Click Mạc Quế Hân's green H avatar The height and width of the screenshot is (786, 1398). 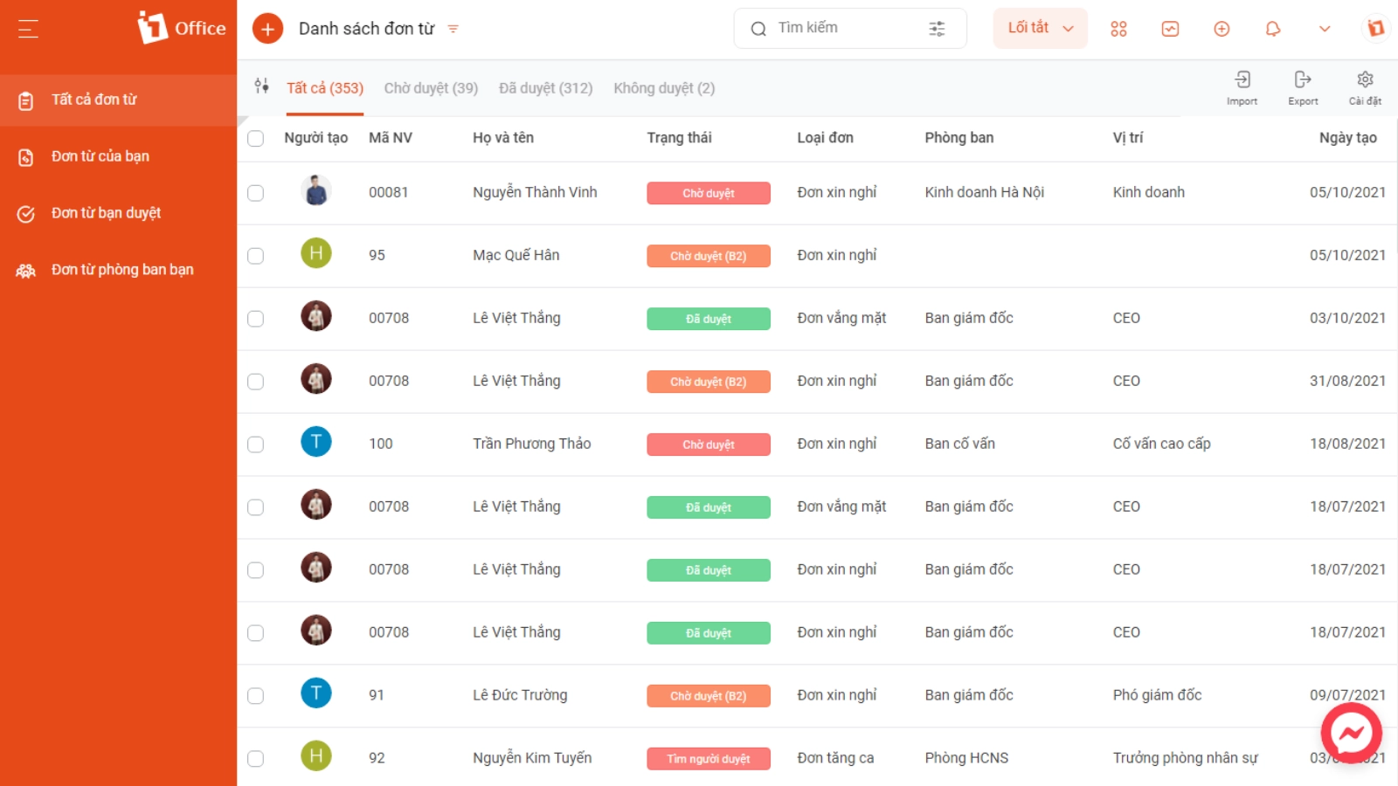point(316,253)
